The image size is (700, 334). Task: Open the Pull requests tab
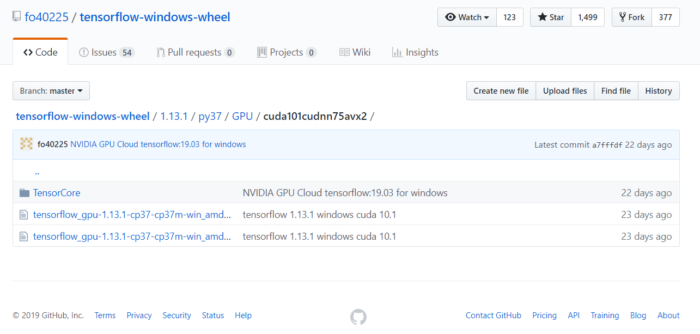point(196,52)
